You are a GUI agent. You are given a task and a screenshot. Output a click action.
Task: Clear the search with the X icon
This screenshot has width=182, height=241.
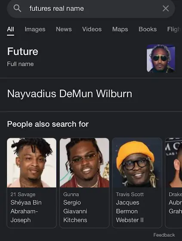tap(166, 8)
